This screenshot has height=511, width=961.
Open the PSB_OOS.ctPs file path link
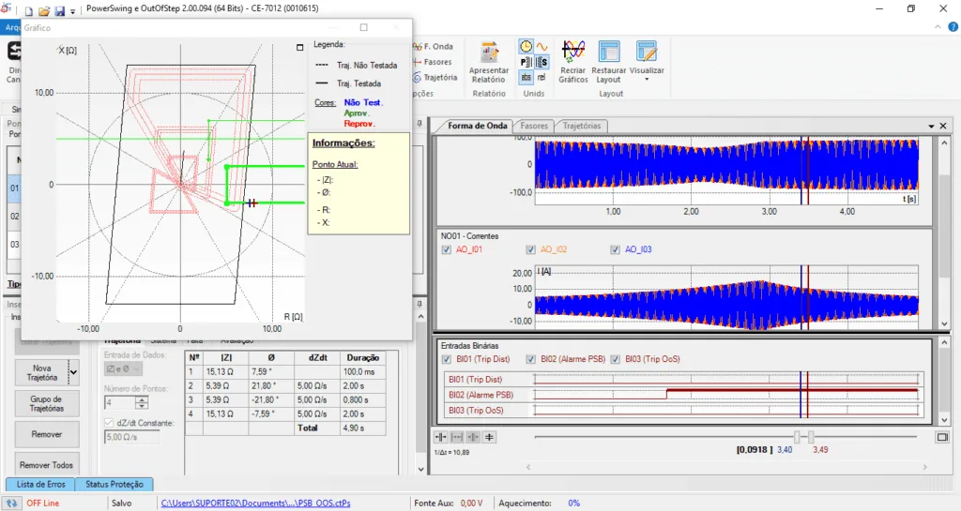pos(255,503)
